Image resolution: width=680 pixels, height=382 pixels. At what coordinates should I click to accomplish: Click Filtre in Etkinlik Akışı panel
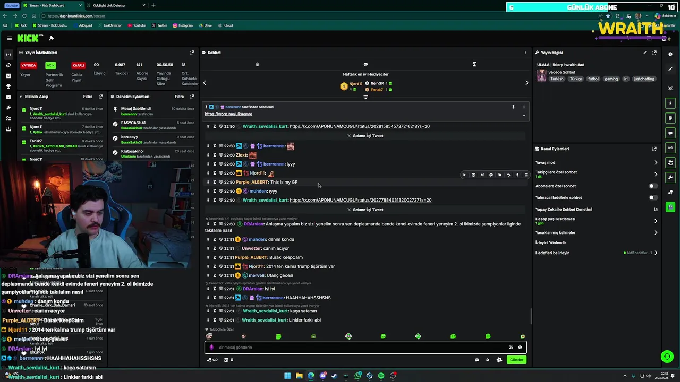(x=88, y=97)
